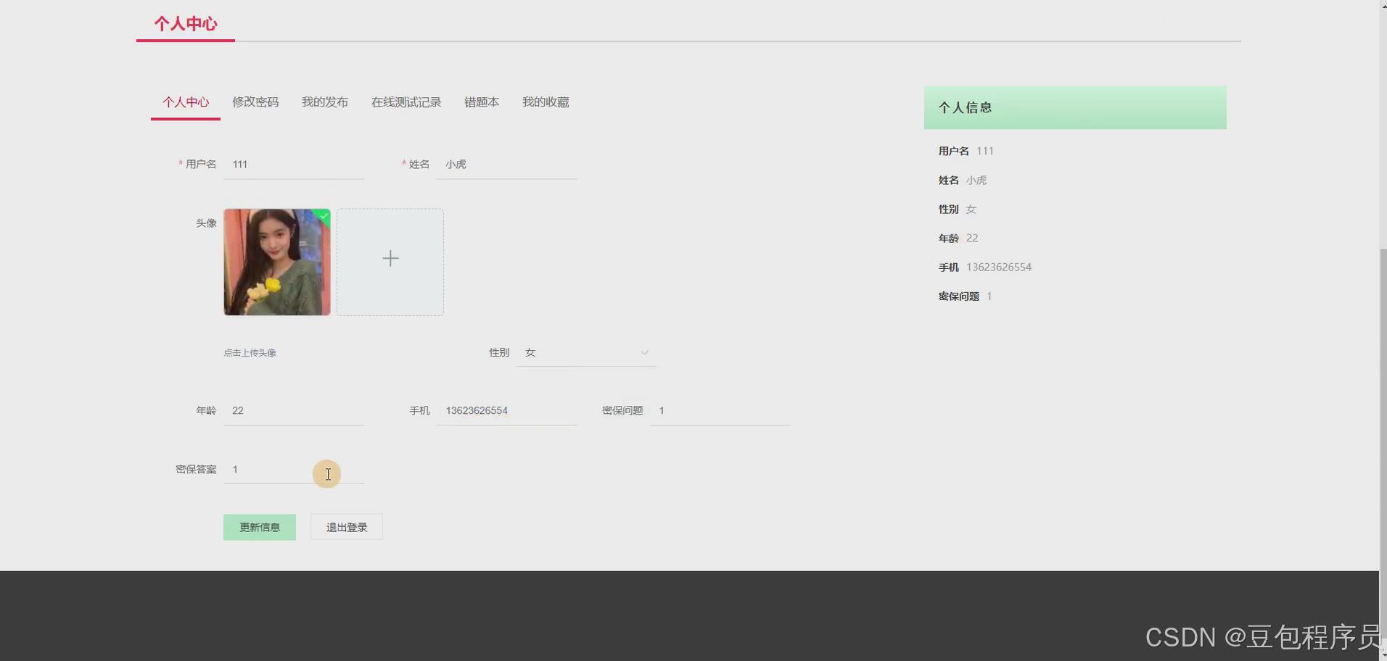
Task: Select the 在线测试记录 tab
Action: click(x=406, y=102)
